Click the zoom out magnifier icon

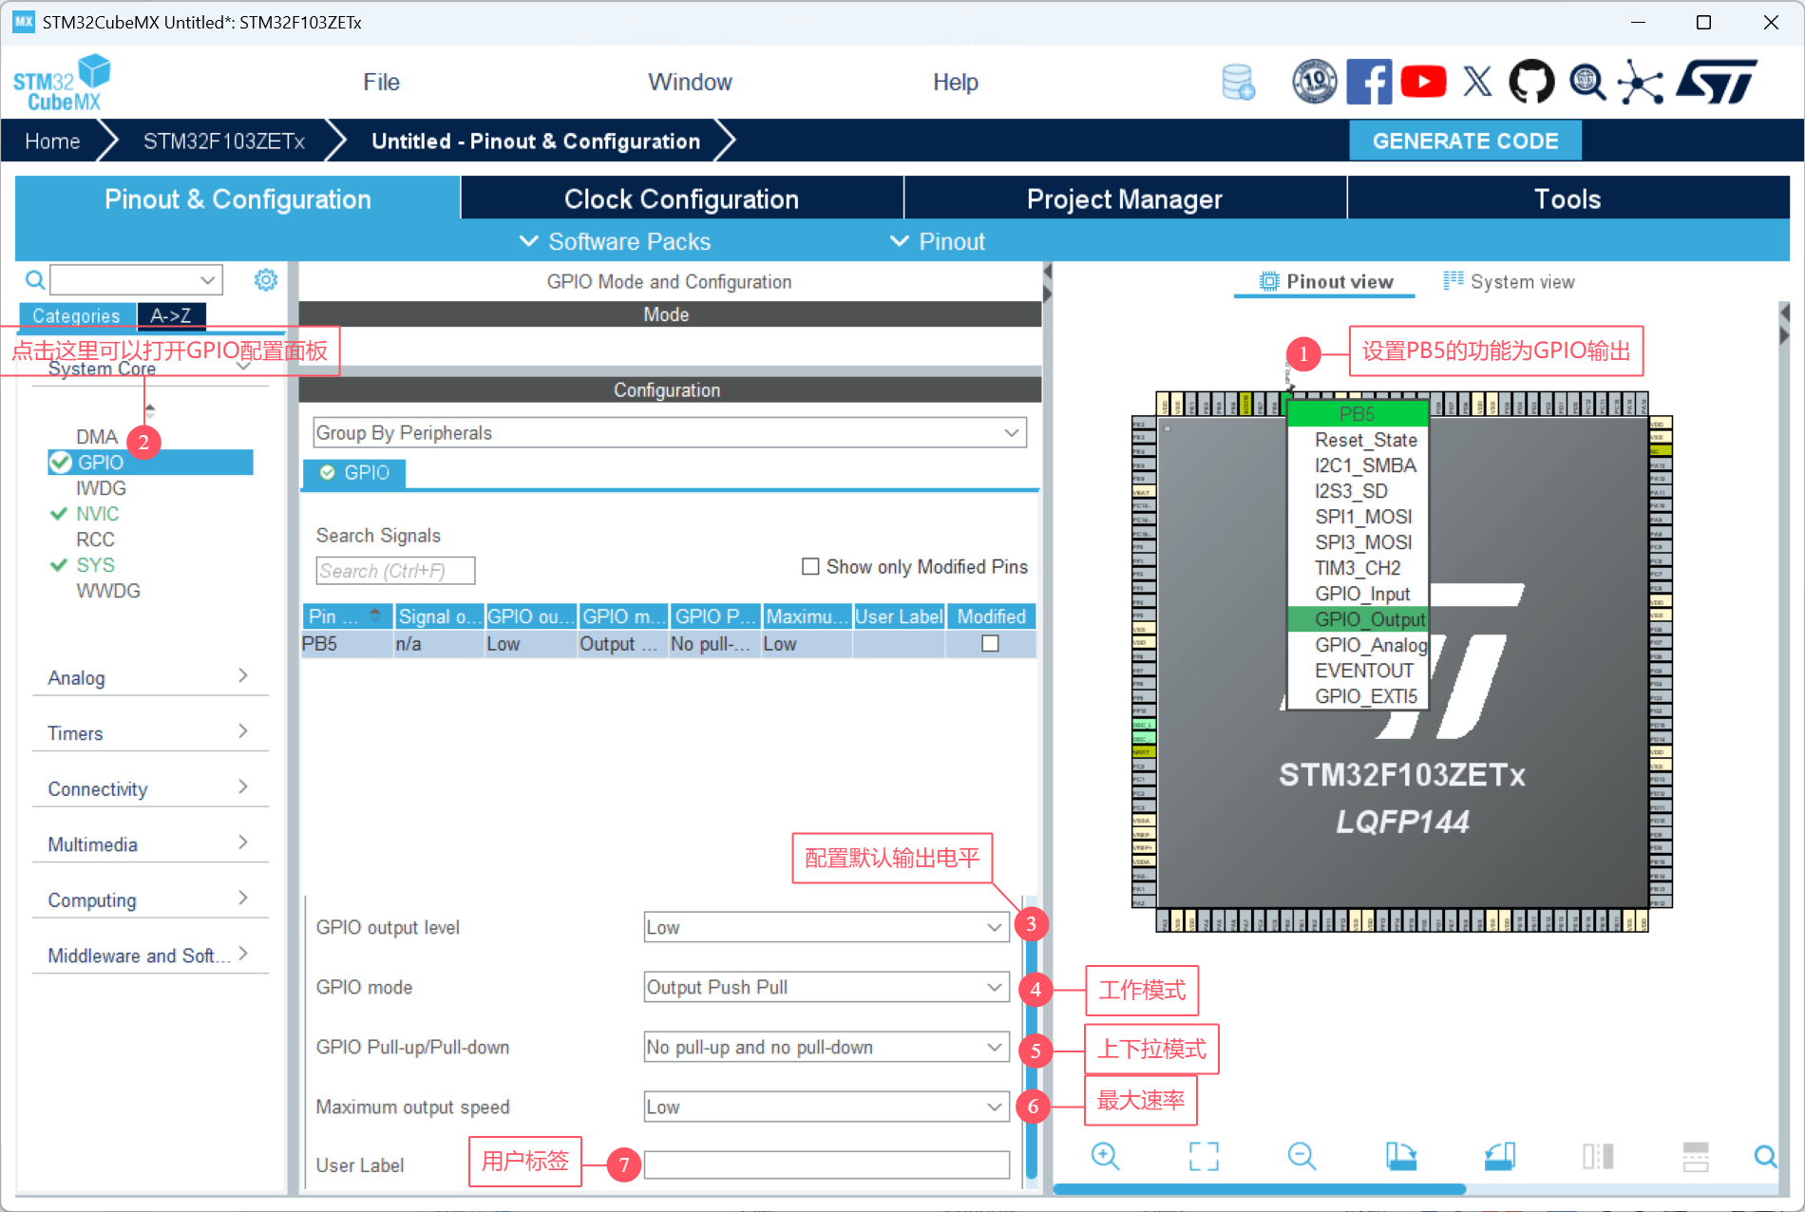click(1301, 1156)
